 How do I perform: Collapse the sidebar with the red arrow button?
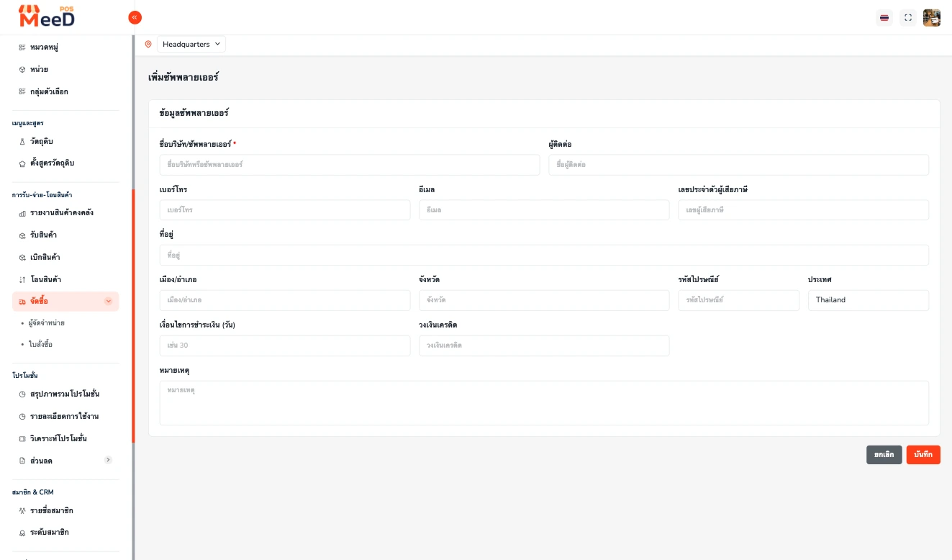tap(135, 17)
